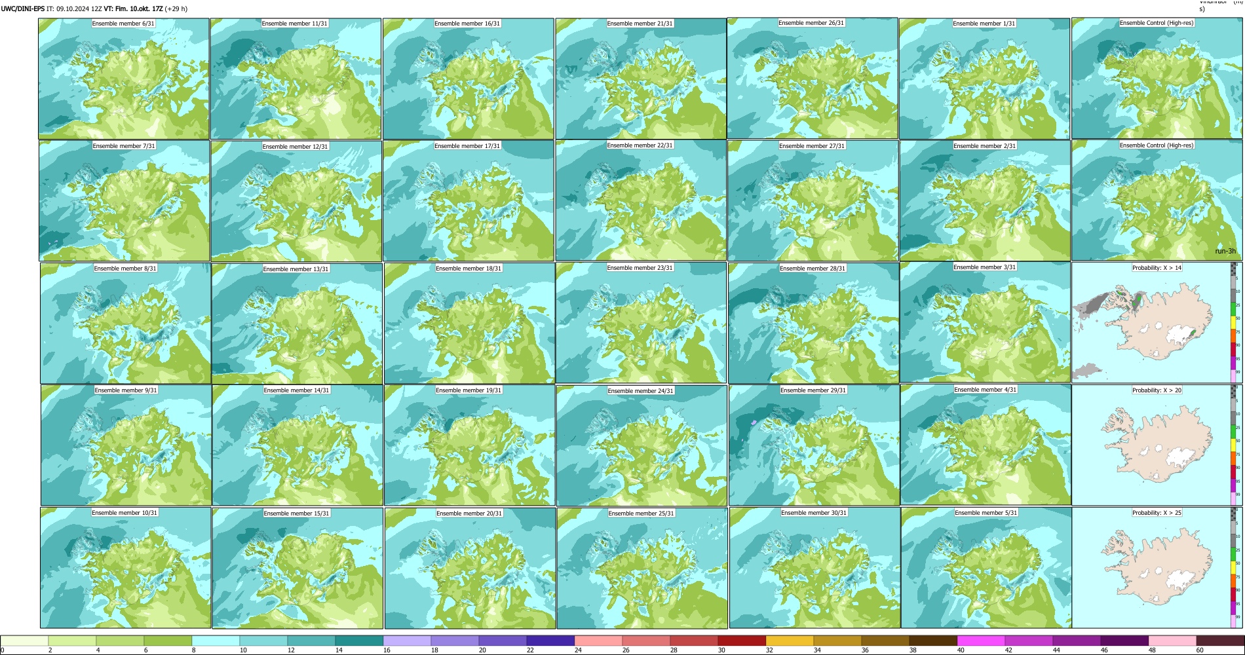Pick the Ensemble member 24/31 map
1245x655 pixels.
pyautogui.click(x=642, y=445)
